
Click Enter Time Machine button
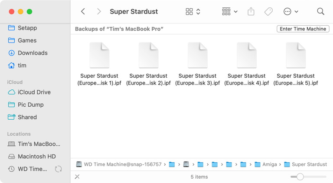coord(303,29)
